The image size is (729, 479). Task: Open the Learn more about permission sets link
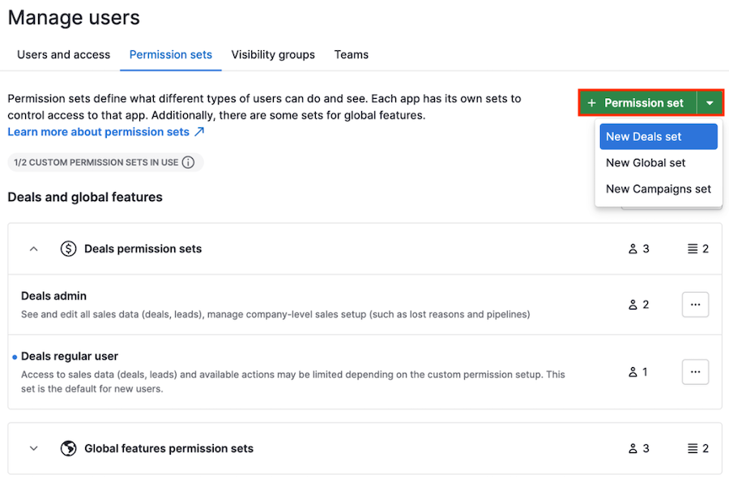(97, 131)
